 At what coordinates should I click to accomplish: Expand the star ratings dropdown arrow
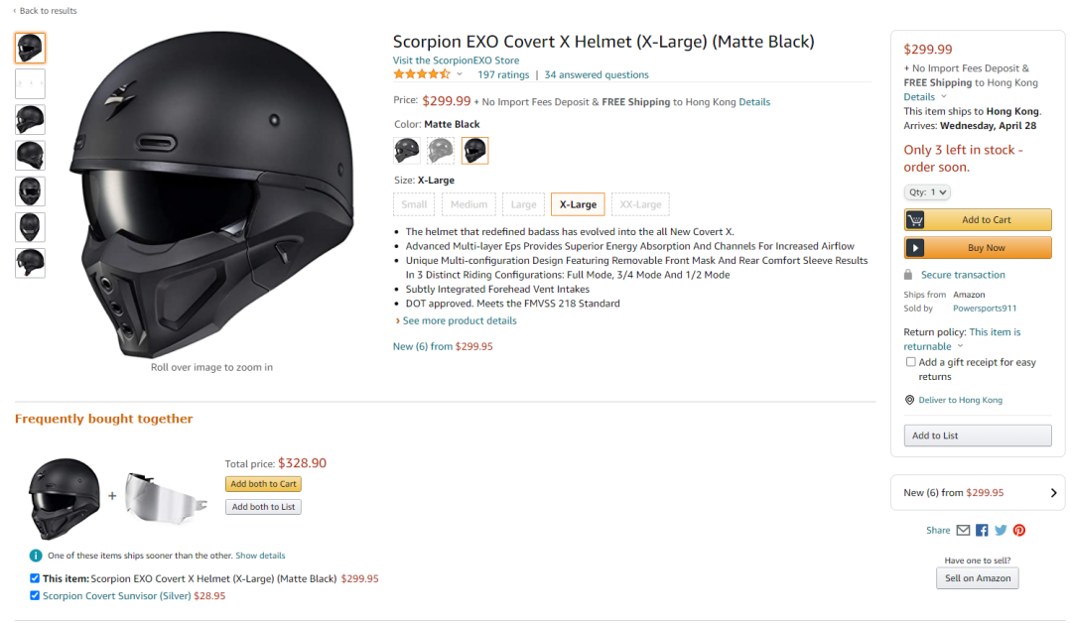click(460, 74)
